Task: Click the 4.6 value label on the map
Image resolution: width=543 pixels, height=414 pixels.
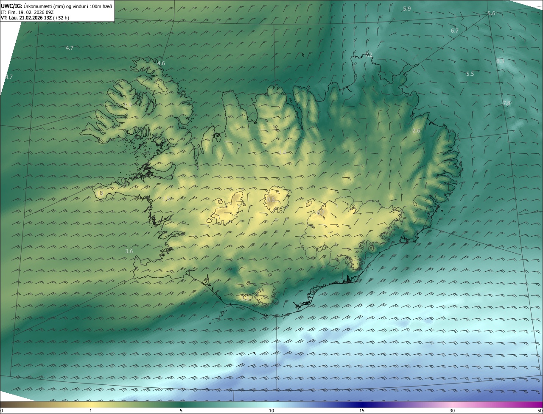Action: point(161,63)
